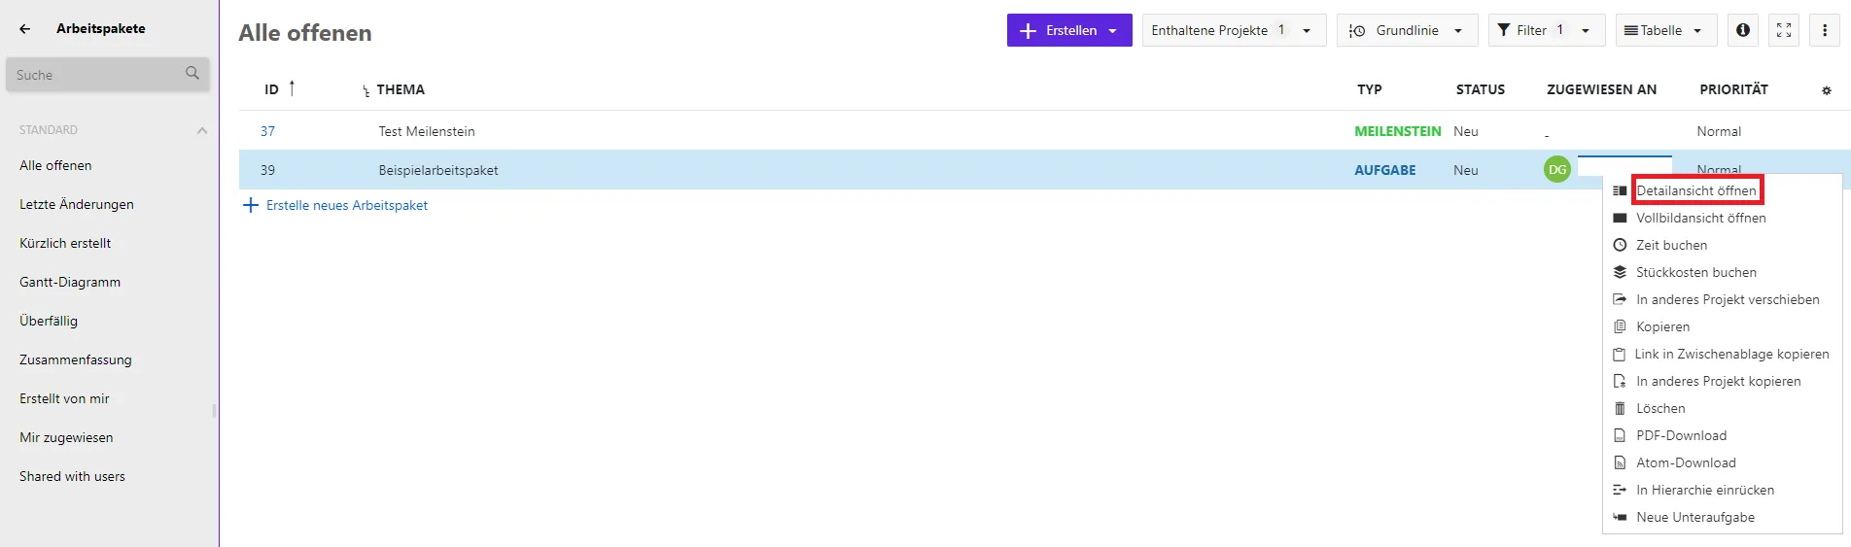Open the Tabelle view switcher

(x=1665, y=30)
